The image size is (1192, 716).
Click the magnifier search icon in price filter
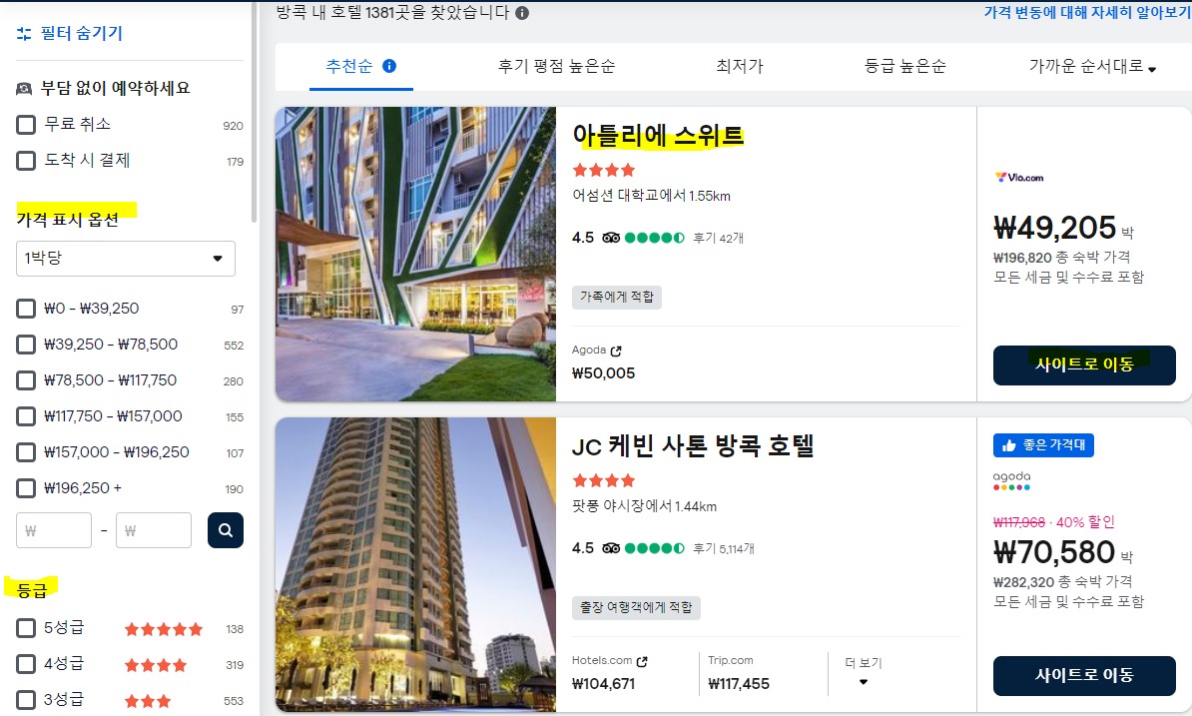[226, 530]
